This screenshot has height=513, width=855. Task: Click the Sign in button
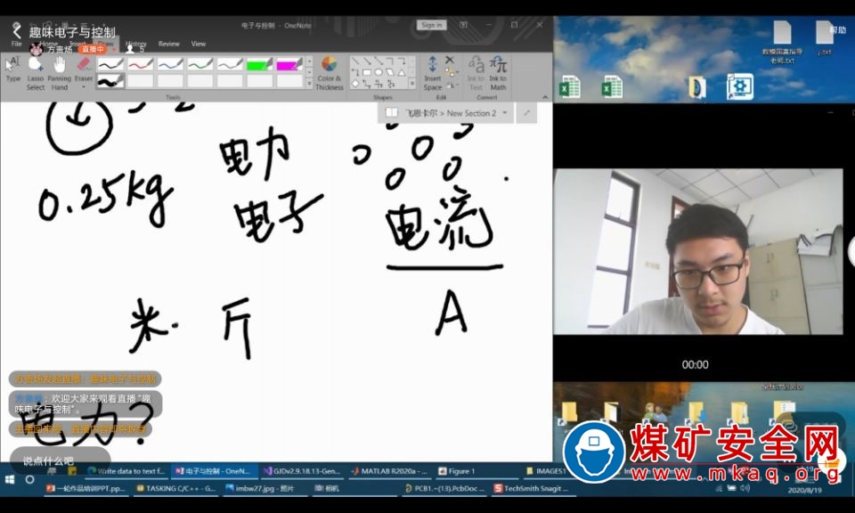[x=432, y=25]
